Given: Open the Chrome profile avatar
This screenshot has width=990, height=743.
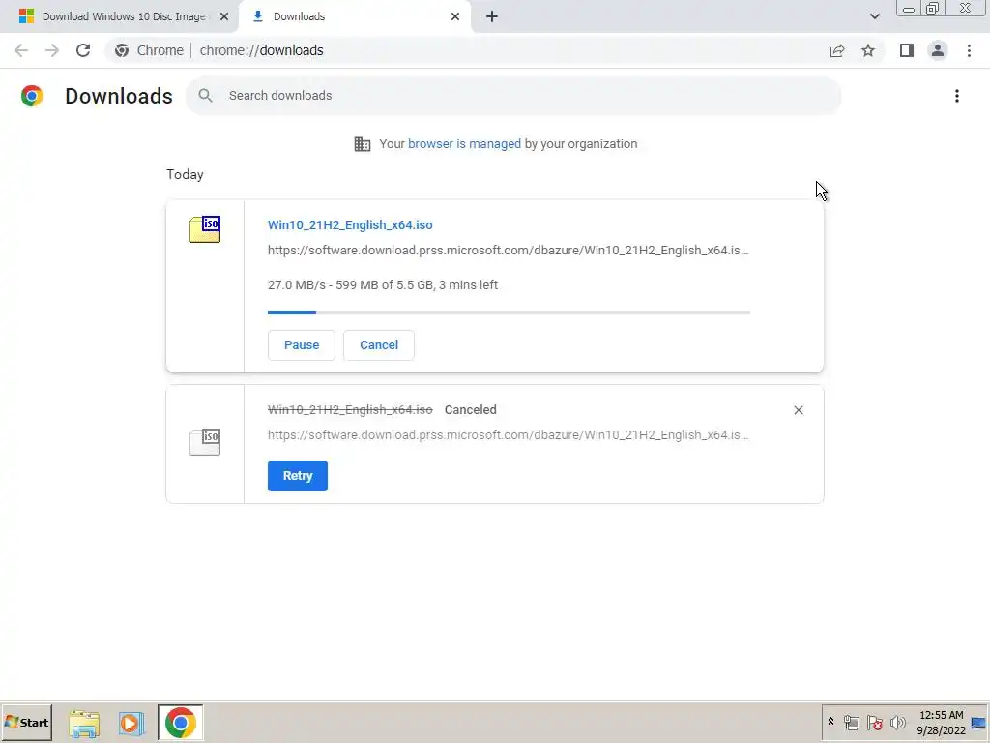Looking at the screenshot, I should point(938,50).
